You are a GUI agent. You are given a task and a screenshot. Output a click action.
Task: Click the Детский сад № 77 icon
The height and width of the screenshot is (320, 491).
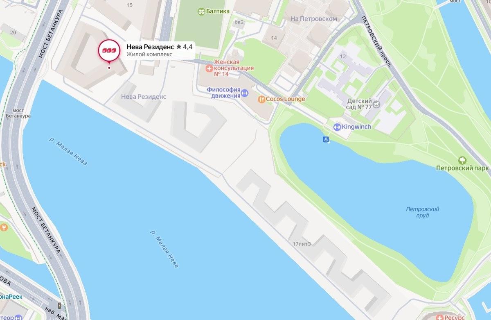click(376, 104)
